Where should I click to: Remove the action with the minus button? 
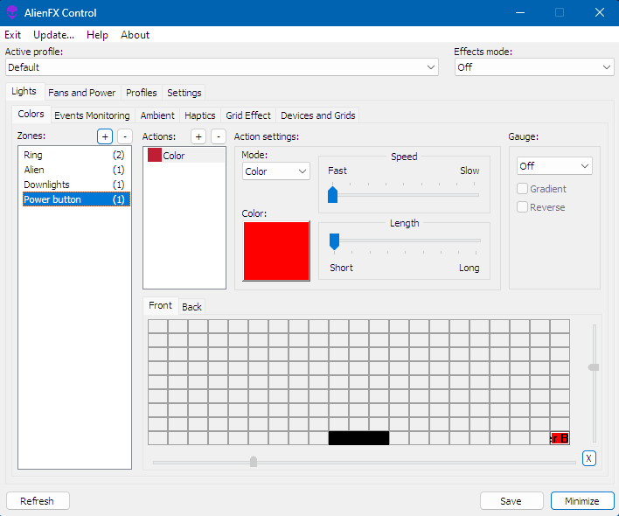[x=219, y=136]
